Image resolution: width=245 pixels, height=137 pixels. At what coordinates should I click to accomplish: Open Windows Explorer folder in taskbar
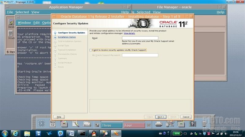point(27,134)
